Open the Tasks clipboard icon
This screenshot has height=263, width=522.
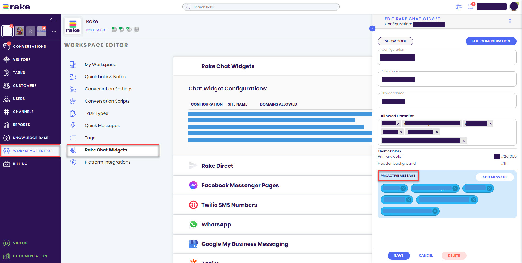(7, 72)
